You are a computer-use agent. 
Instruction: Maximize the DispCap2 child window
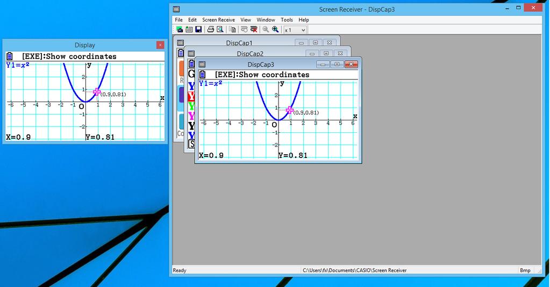pos(326,53)
